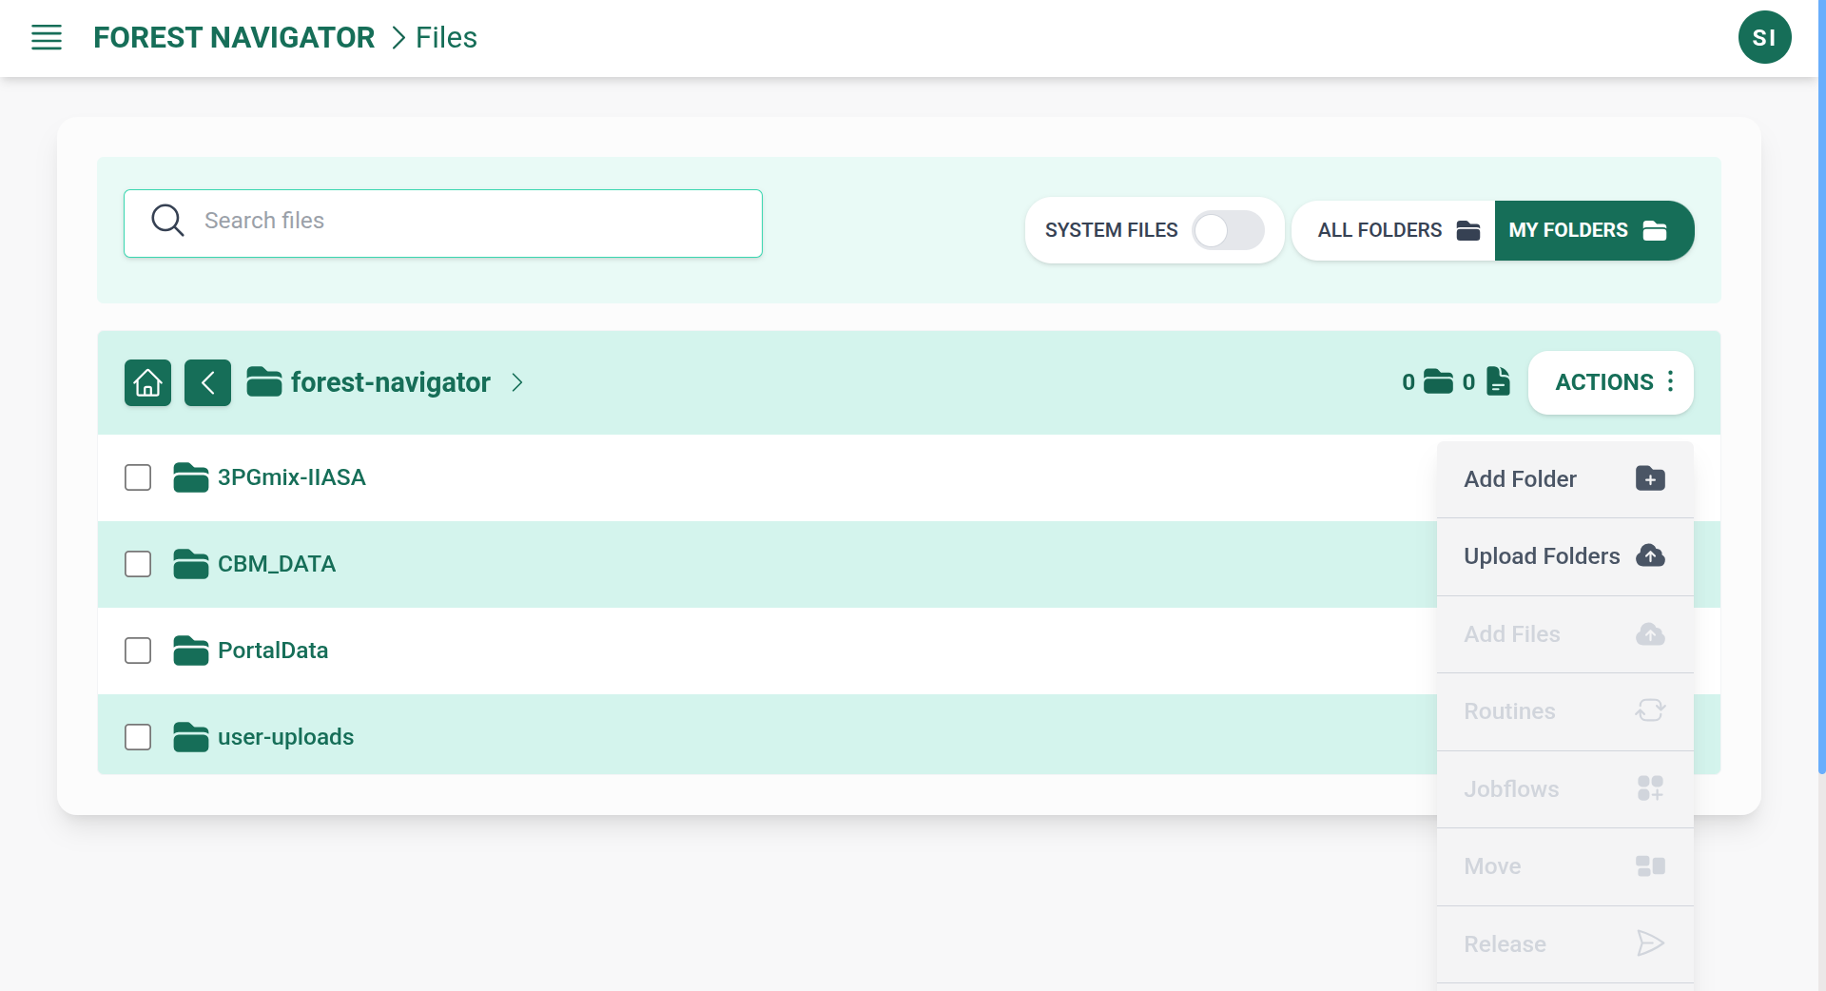Screen dimensions: 1826x991
Task: Select Move menu entry
Action: (x=1564, y=866)
